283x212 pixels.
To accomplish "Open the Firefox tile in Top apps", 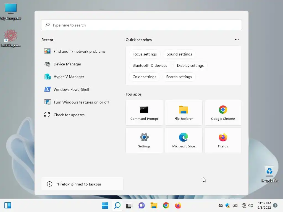I will pyautogui.click(x=223, y=140).
